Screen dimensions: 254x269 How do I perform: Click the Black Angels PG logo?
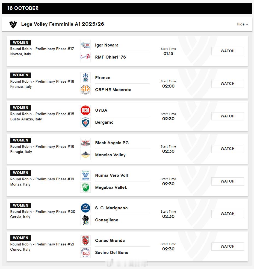(x=85, y=143)
